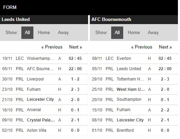The width and height of the screenshot is (180, 139).
Task: Click the Leicester City link in Leeds list
Action: tap(40, 99)
